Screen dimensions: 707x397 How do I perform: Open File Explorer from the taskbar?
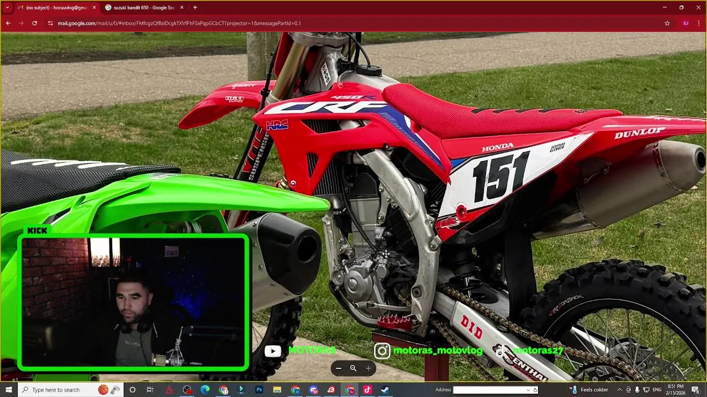[x=277, y=390]
